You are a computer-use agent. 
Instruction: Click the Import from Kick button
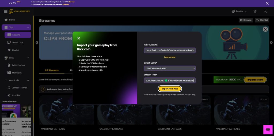click(x=170, y=89)
